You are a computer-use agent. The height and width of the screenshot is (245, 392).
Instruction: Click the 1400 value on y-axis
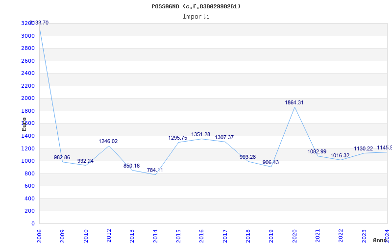tap(28, 136)
